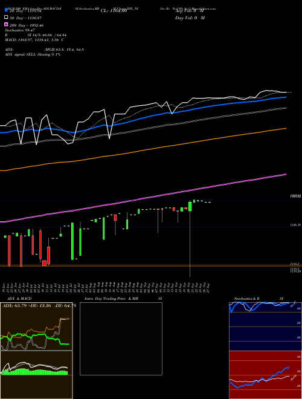Click the 'Stochastics: 98.47' reading
The height and width of the screenshot is (399, 302).
pos(20,30)
